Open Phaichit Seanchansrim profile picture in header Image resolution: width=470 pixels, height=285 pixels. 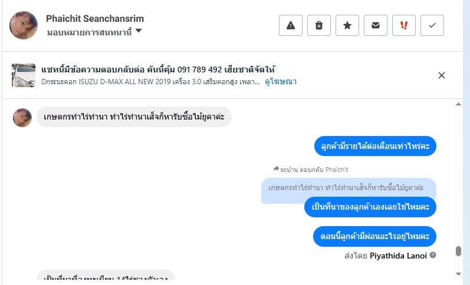click(24, 25)
